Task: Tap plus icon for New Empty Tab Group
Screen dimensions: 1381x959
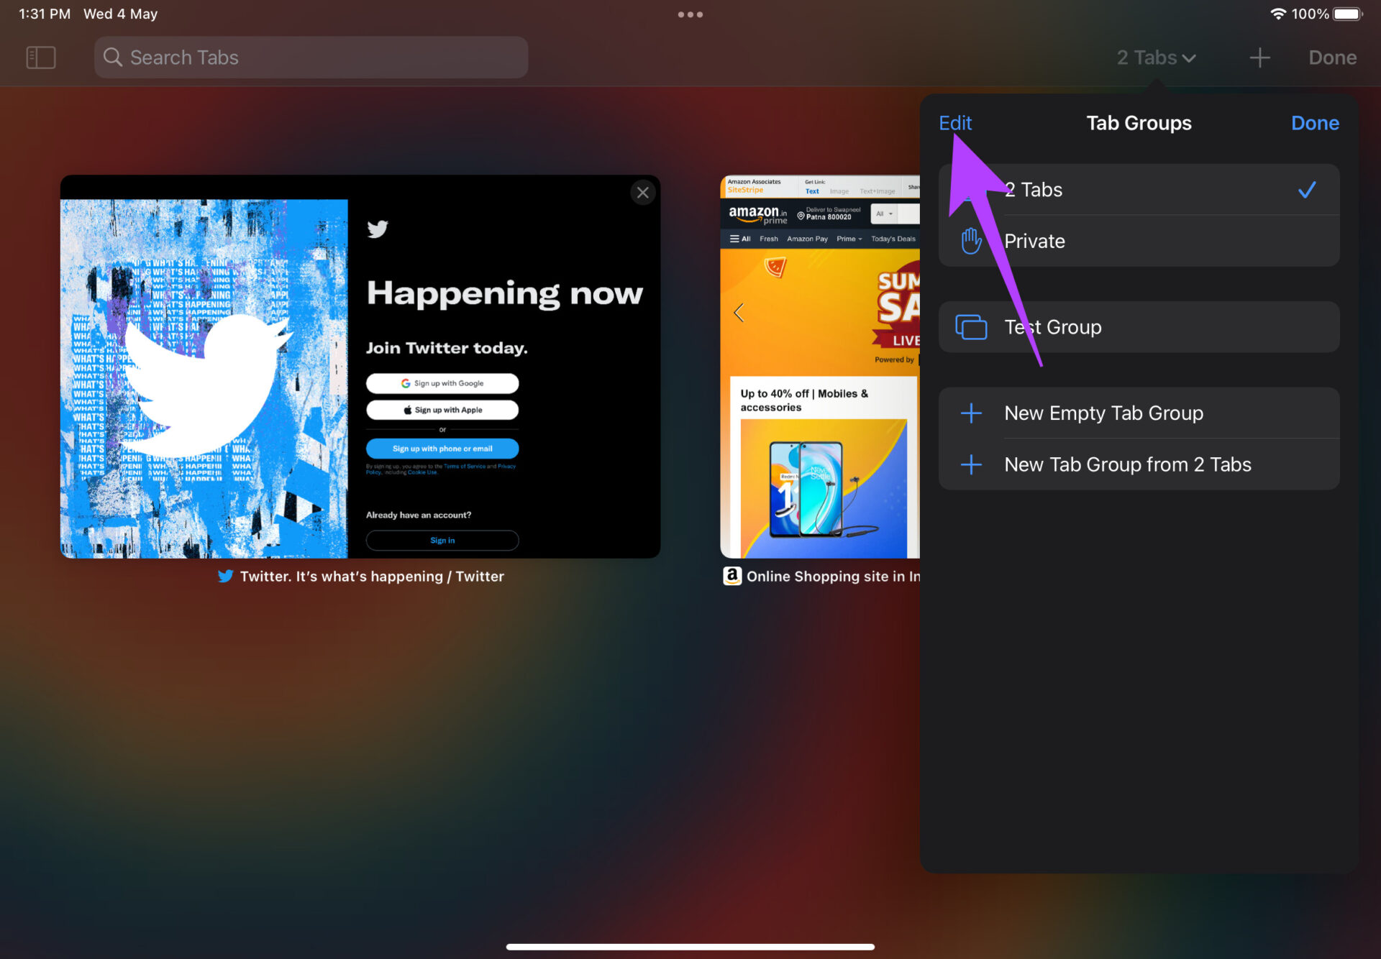Action: (x=971, y=413)
